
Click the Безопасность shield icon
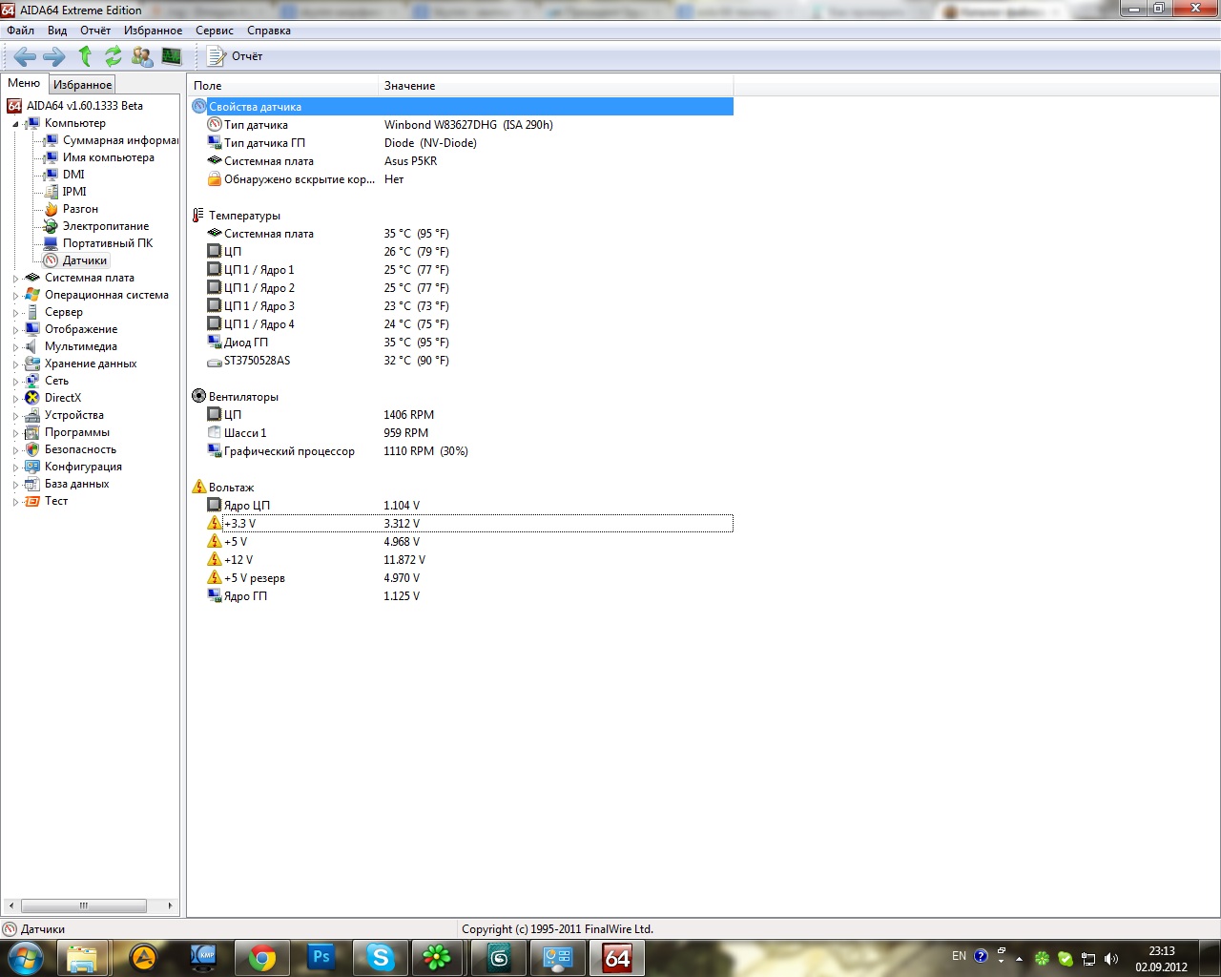point(32,449)
